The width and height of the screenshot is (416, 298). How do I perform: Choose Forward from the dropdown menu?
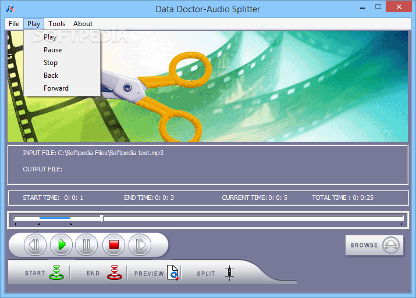pos(62,88)
